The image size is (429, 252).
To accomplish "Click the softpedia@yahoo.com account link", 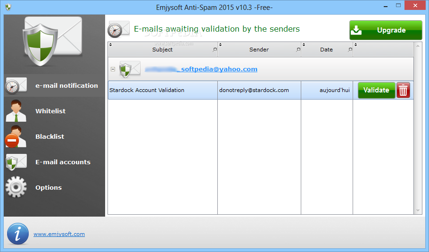I will coord(201,69).
